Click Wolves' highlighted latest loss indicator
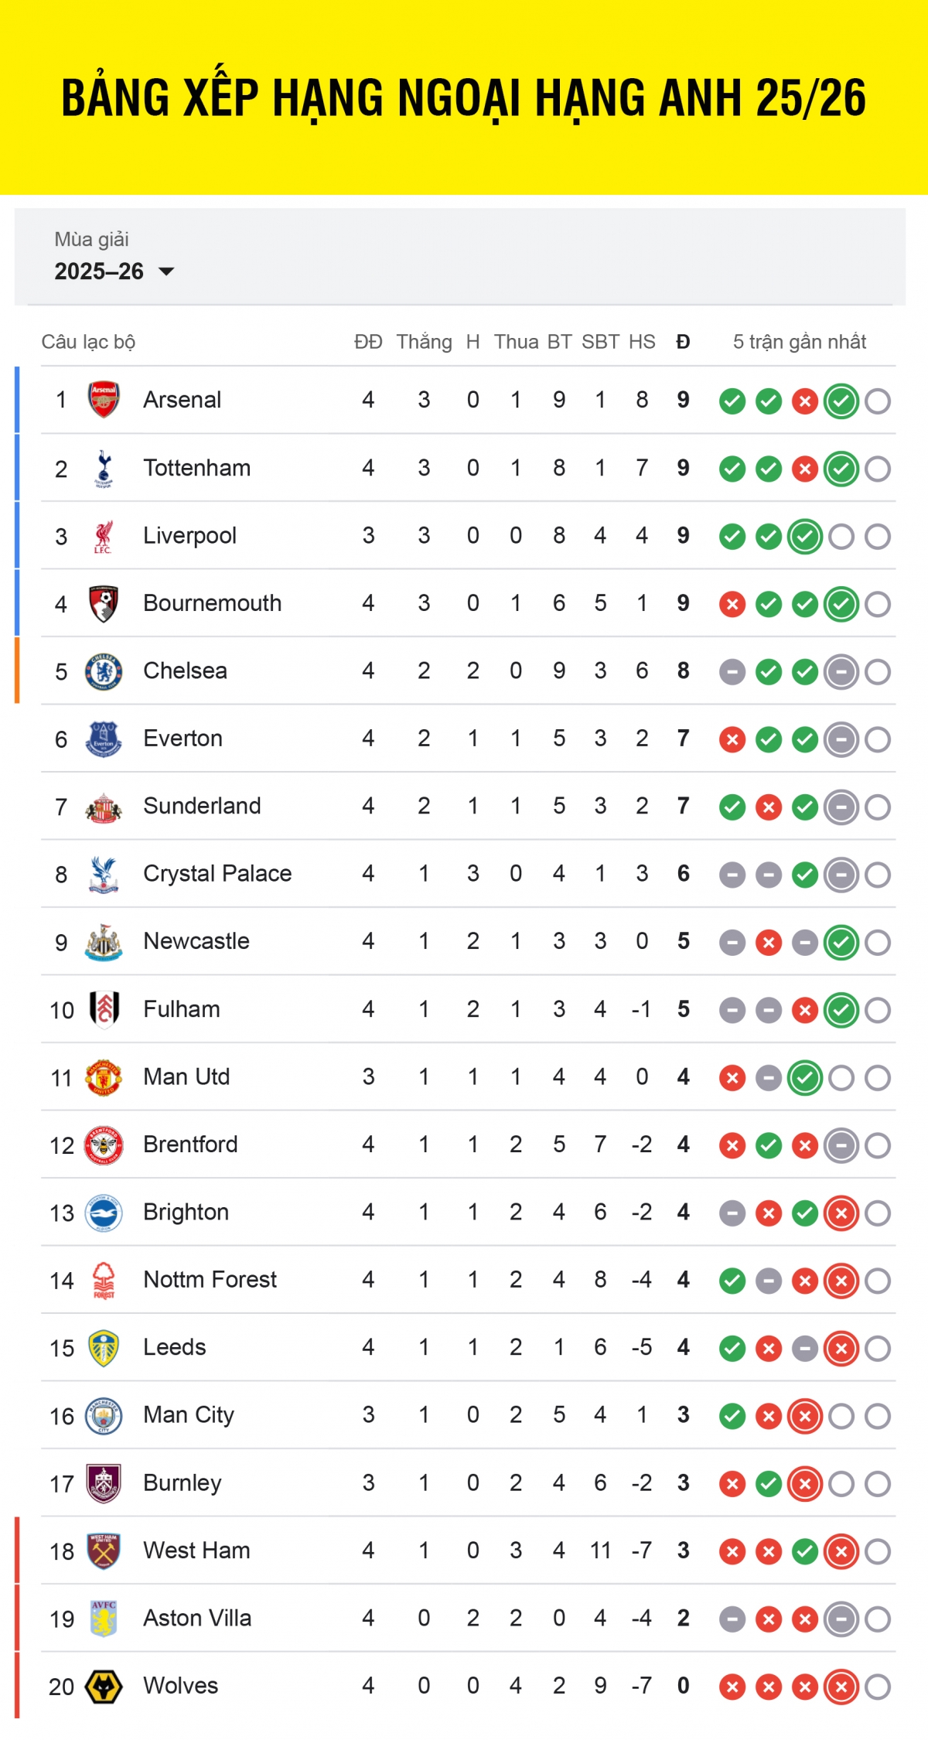The width and height of the screenshot is (928, 1740). coord(841,1687)
